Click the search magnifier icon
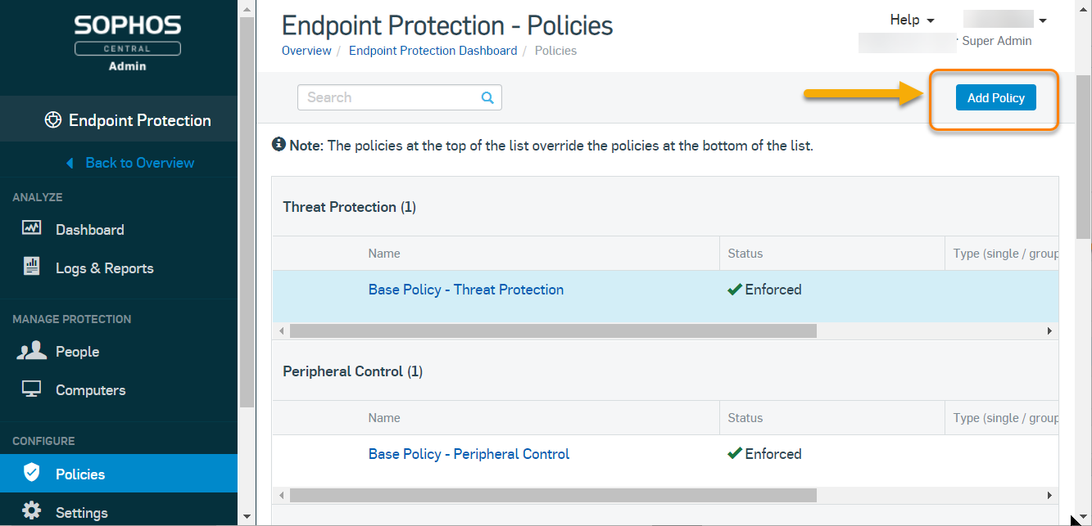1092x526 pixels. [487, 97]
